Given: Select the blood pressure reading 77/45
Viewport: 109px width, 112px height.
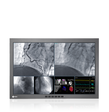Looking at the screenshot, I should tap(82, 91).
